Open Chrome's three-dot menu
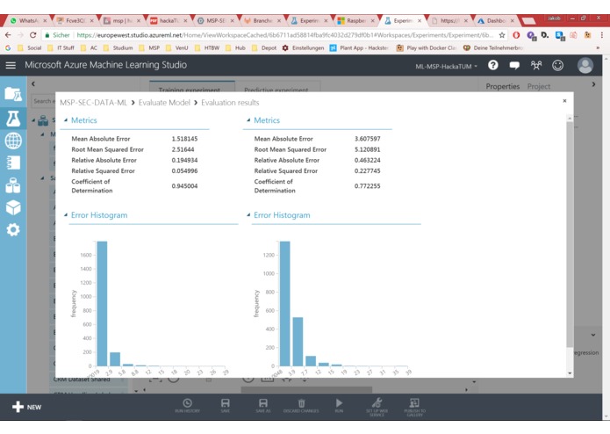The height and width of the screenshot is (434, 610). (602, 35)
